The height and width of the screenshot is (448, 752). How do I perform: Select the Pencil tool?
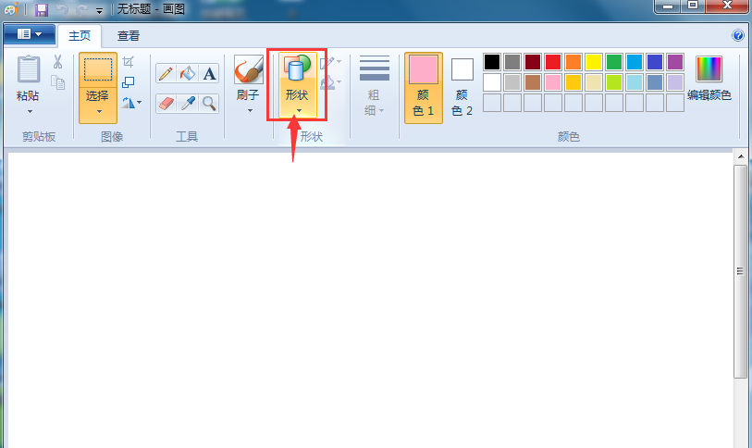(166, 74)
